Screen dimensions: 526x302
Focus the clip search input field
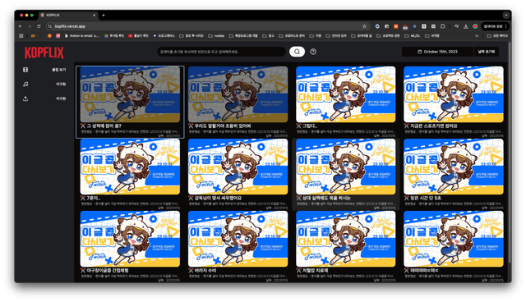221,52
